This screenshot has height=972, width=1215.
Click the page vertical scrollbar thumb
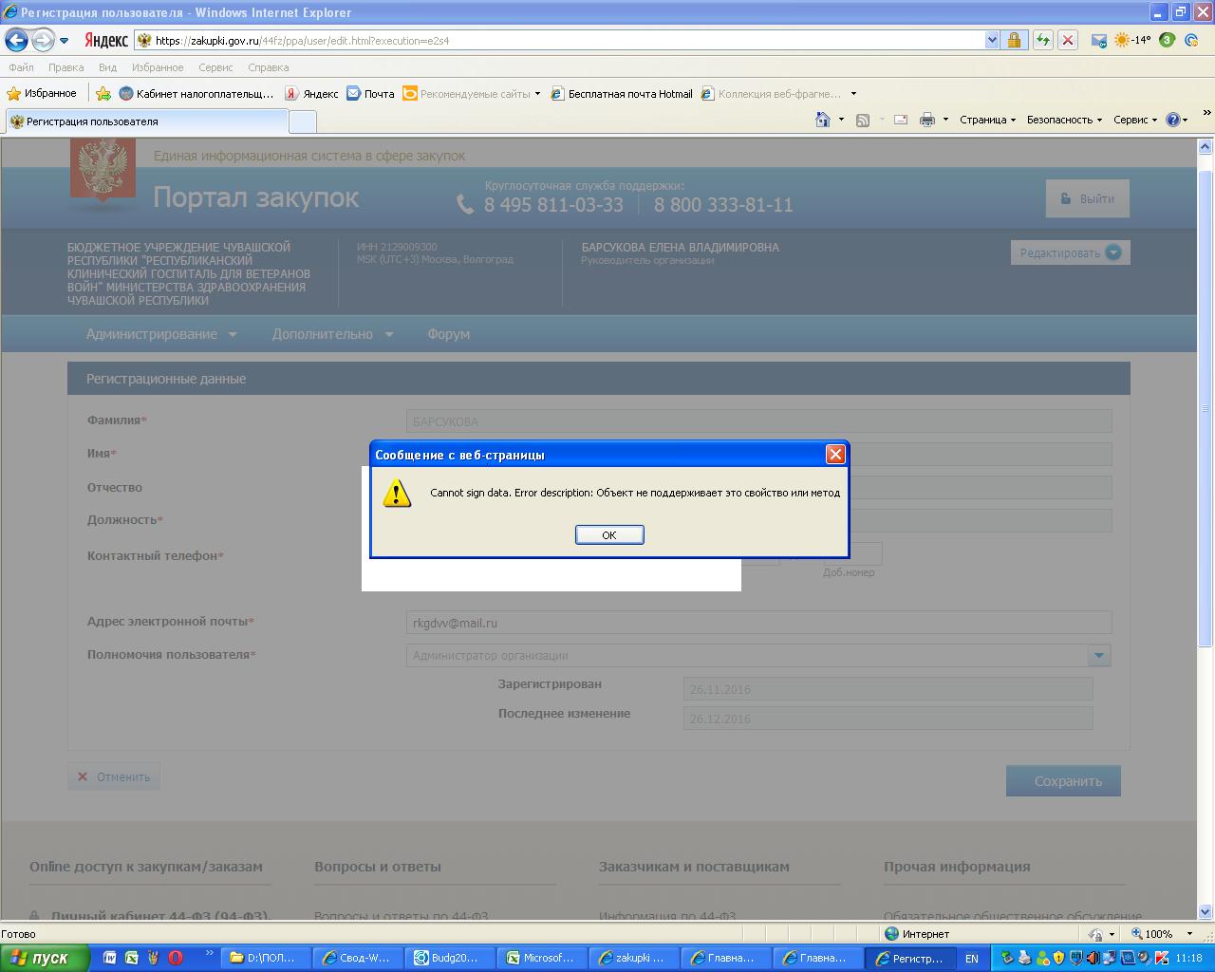point(1206,408)
